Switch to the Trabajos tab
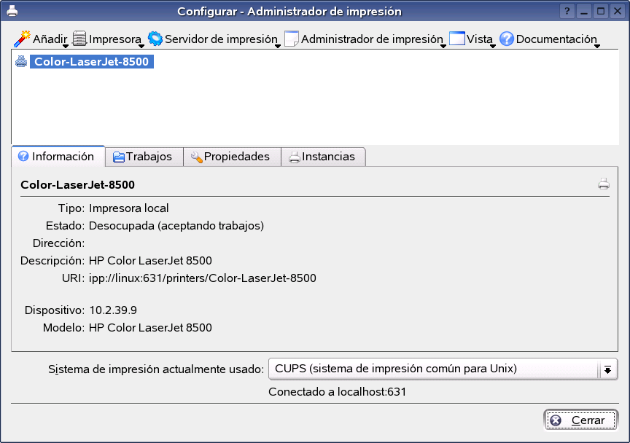 coord(144,157)
